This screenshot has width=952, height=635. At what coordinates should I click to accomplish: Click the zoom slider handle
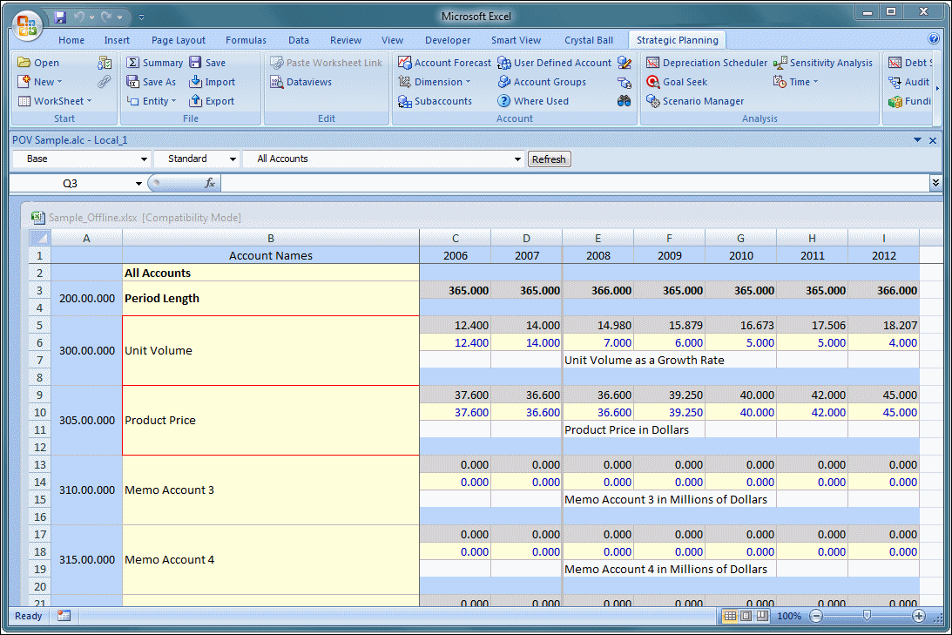[867, 616]
